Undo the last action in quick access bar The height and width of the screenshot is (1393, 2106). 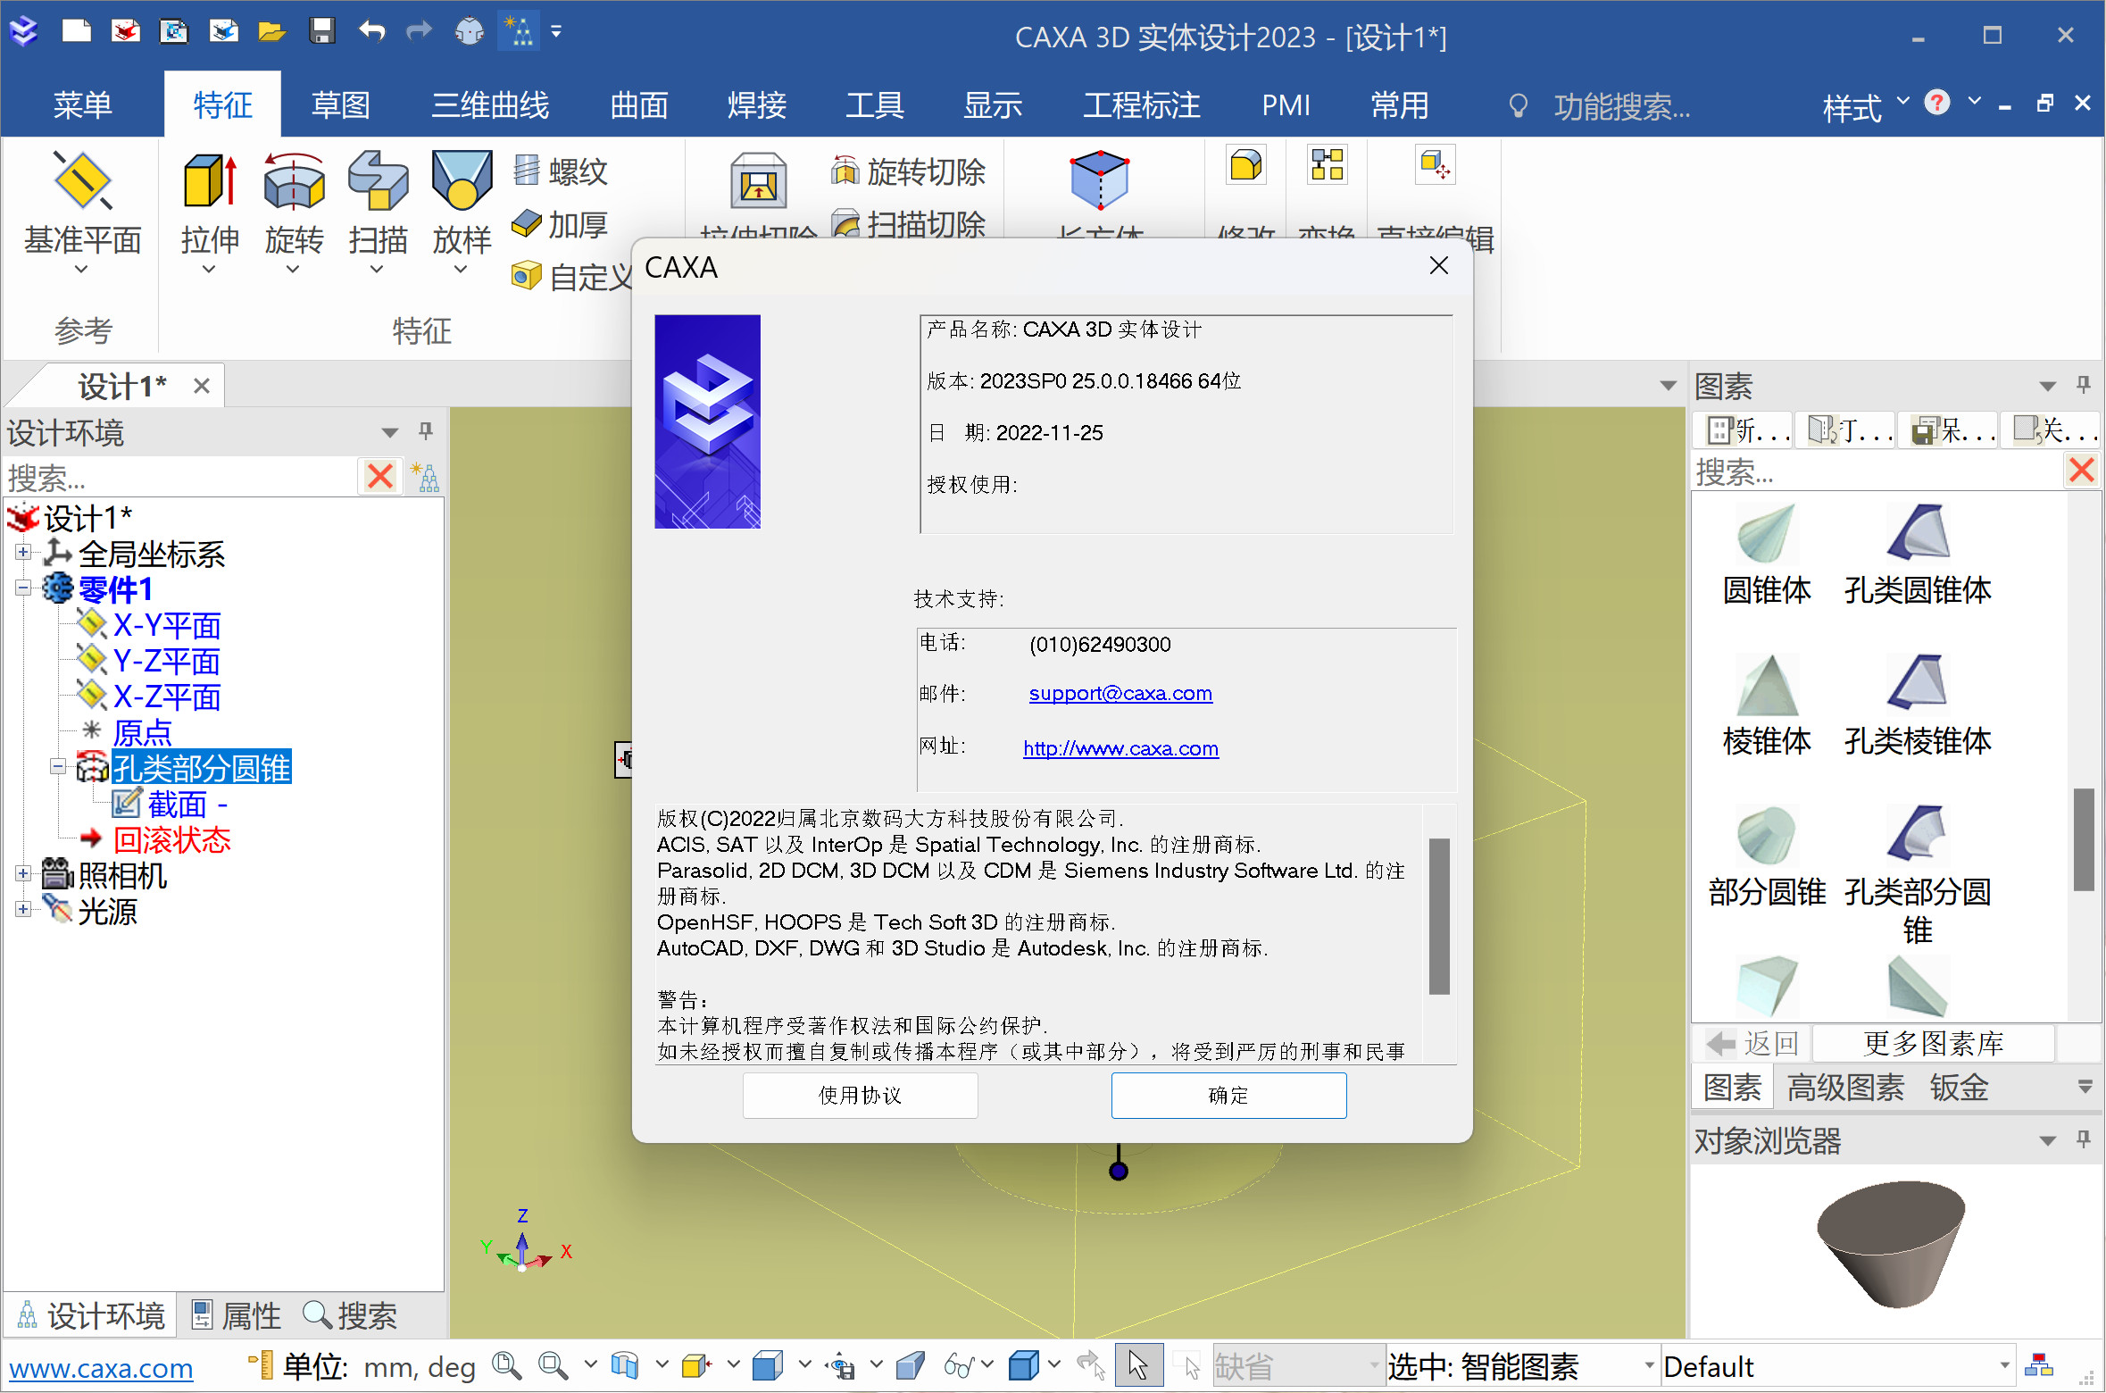point(372,31)
